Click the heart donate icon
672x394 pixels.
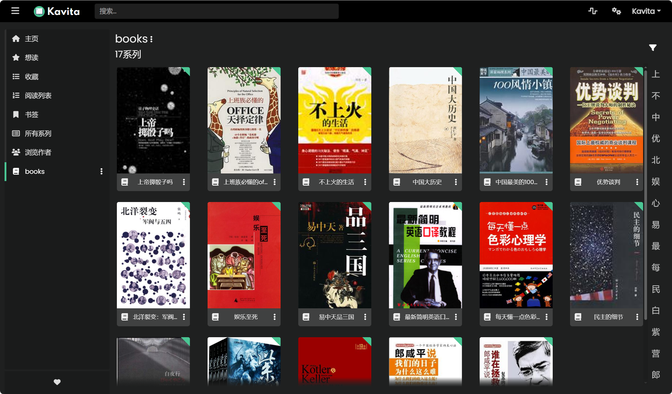click(57, 382)
